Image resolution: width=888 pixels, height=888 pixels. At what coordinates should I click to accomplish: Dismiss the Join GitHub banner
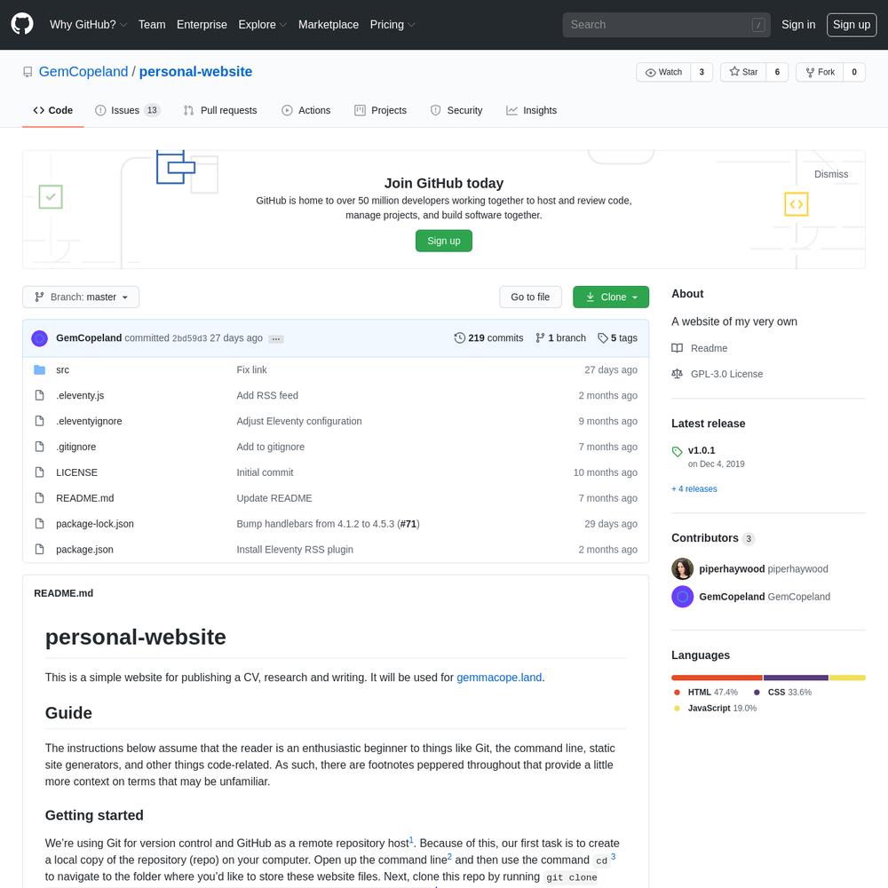(x=831, y=174)
